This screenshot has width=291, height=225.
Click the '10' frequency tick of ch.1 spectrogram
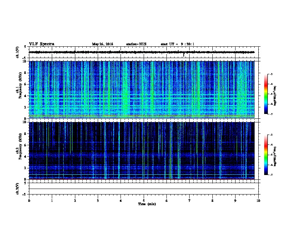point(25,61)
